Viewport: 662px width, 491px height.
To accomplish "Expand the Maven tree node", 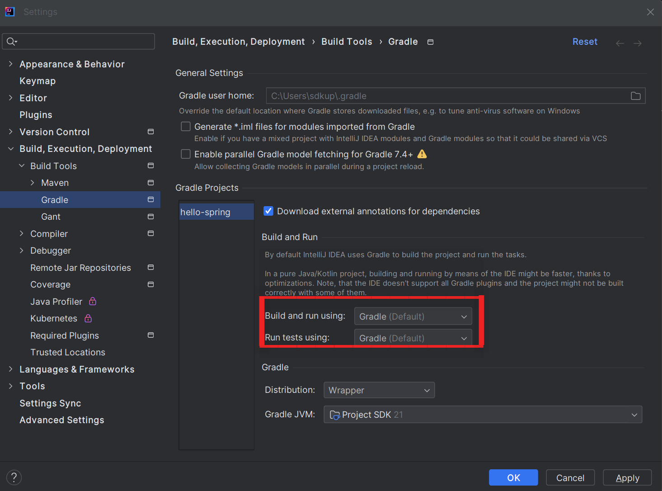I will click(33, 183).
